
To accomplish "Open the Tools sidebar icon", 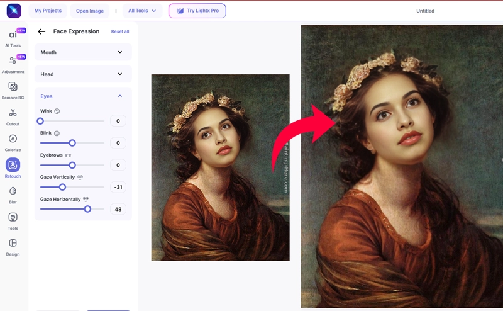I will (x=13, y=221).
